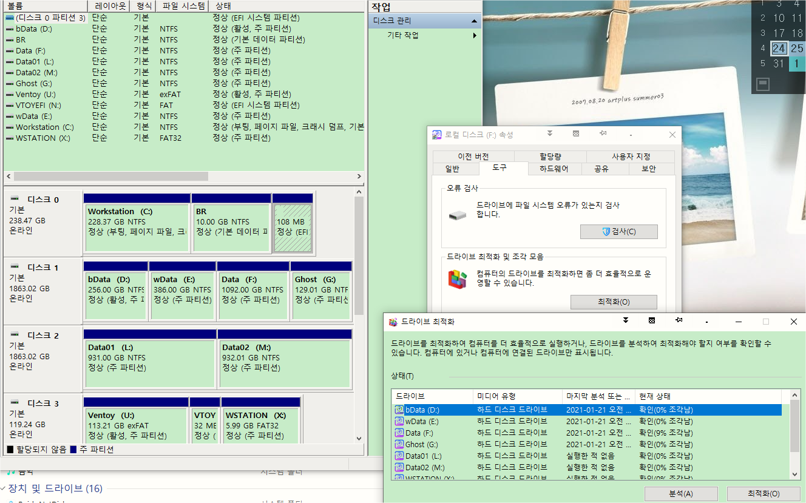Open the Previous Versions tab

[473, 157]
